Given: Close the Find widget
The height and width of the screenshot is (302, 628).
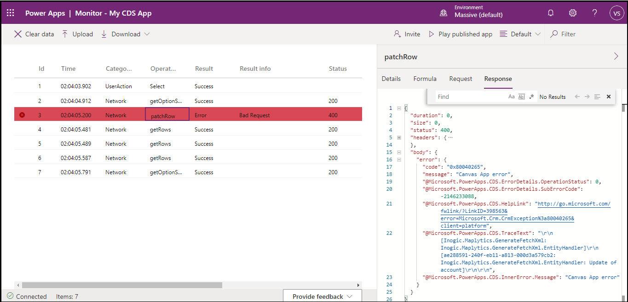Looking at the screenshot, I should pyautogui.click(x=609, y=97).
